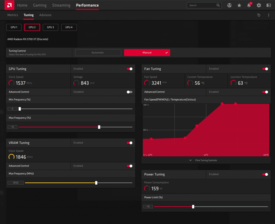Open the Gaming menu
This screenshot has width=275, height=224.
(x=40, y=5)
